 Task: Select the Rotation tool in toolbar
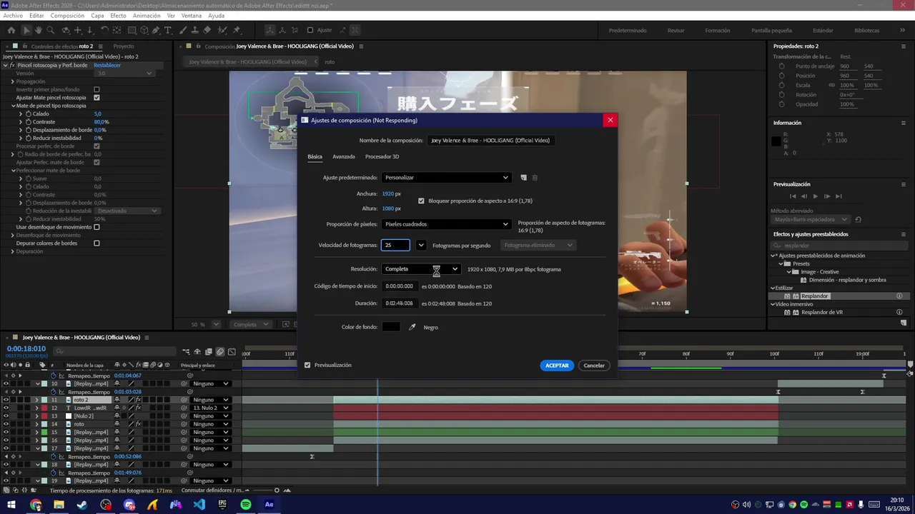[104, 30]
